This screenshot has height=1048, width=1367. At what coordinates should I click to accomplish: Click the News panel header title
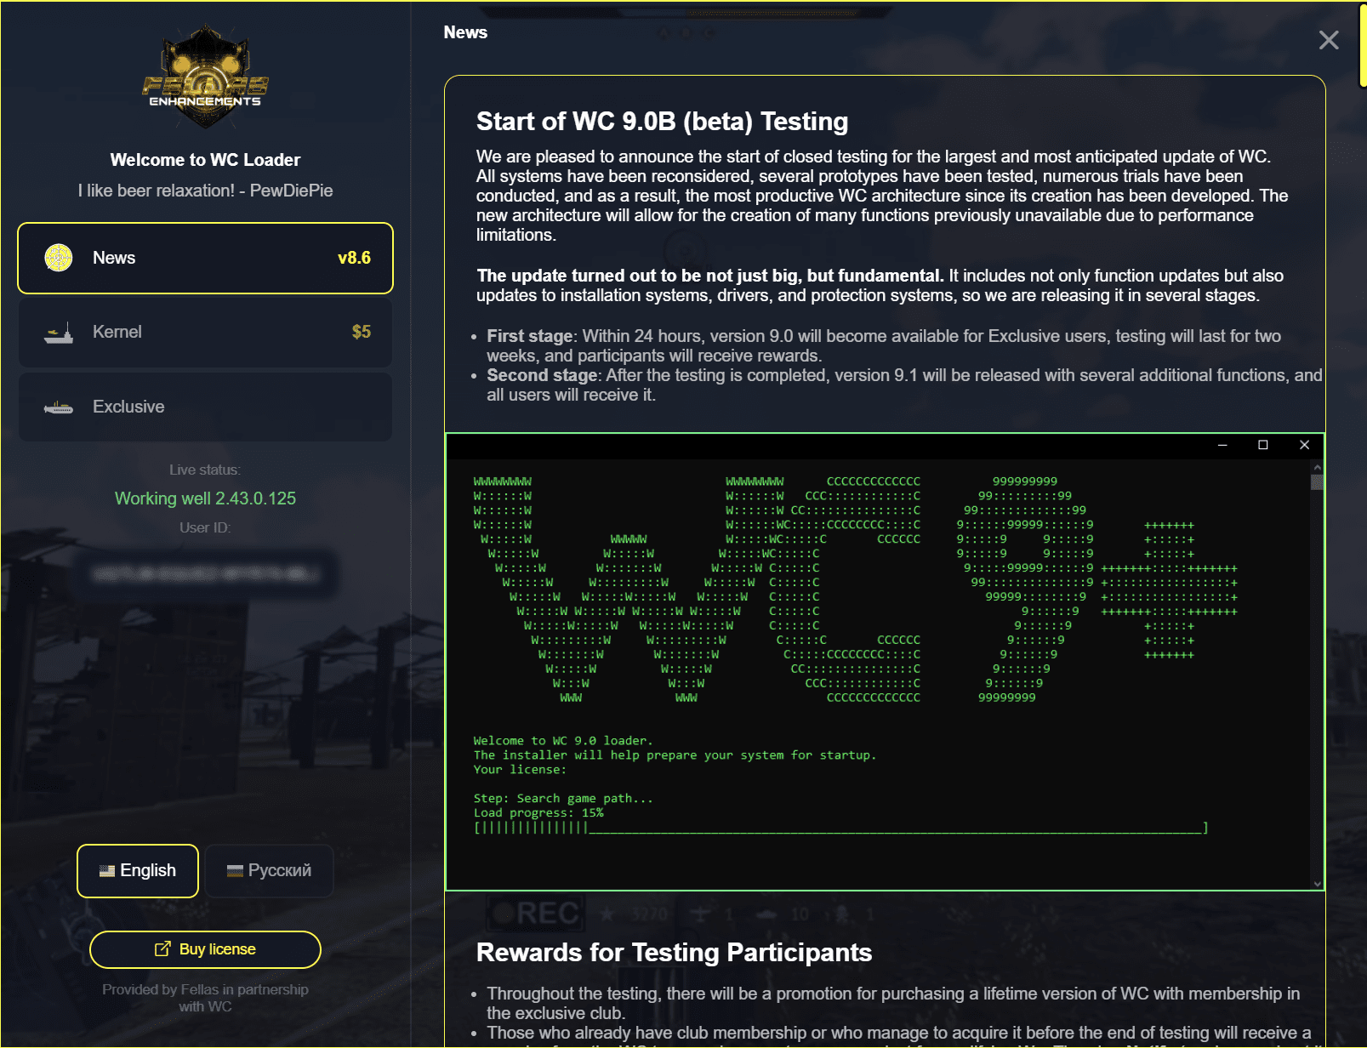click(x=465, y=32)
